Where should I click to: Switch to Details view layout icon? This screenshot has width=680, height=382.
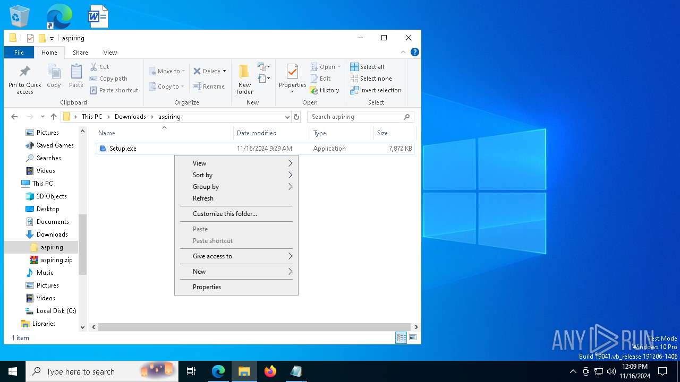[401, 337]
